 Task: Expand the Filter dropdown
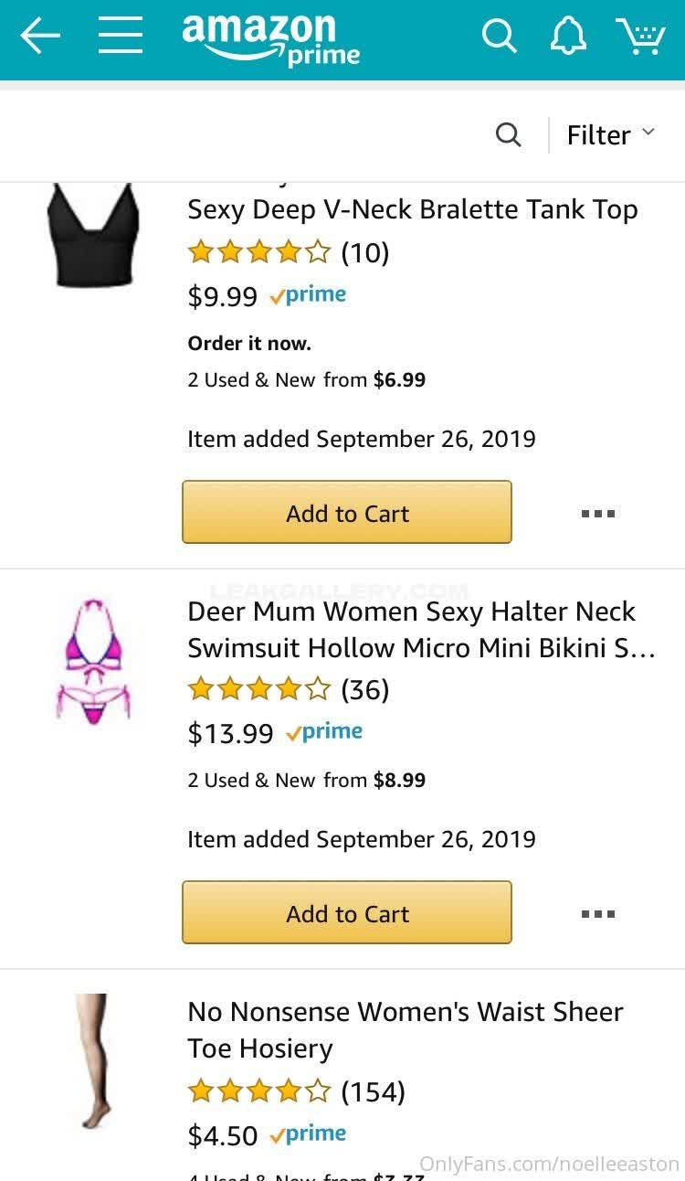pos(610,135)
